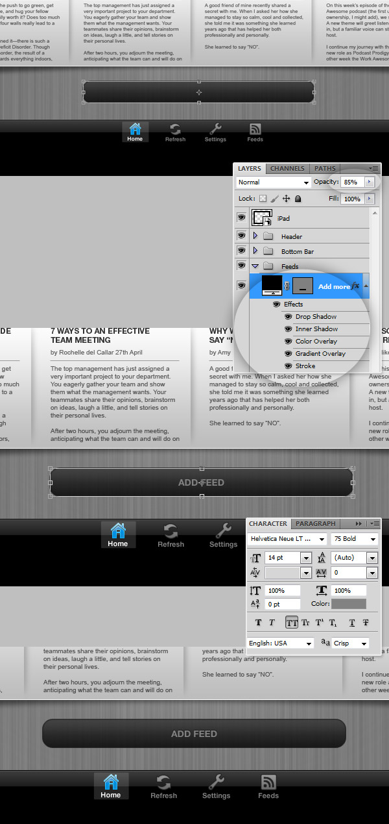Open the Character panel options menu
Viewport: 389px width, 824px height.
pos(375,523)
